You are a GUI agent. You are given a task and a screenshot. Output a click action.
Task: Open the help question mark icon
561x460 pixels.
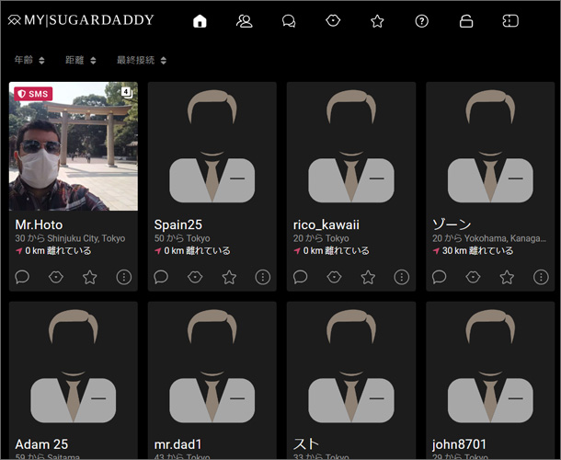pyautogui.click(x=422, y=21)
